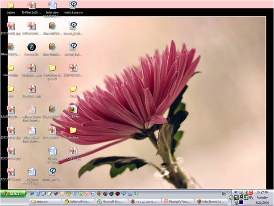Image resolution: width=274 pixels, height=206 pixels.
Task: Click the Start button
Action: pos(13,193)
